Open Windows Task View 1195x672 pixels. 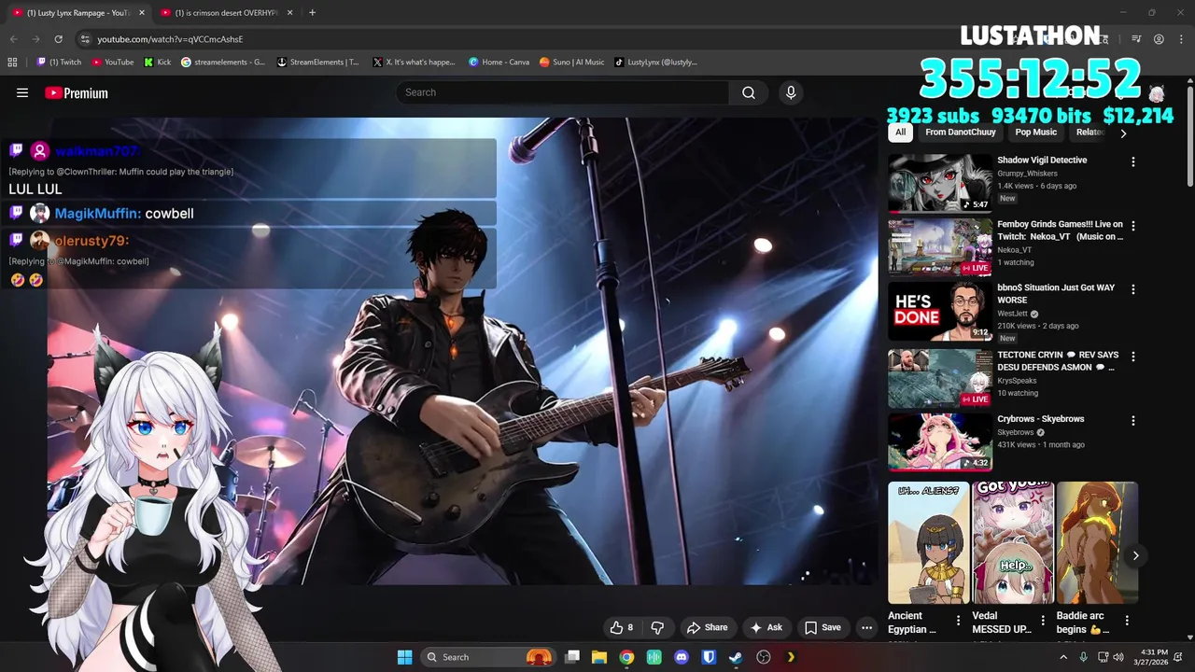tap(572, 657)
